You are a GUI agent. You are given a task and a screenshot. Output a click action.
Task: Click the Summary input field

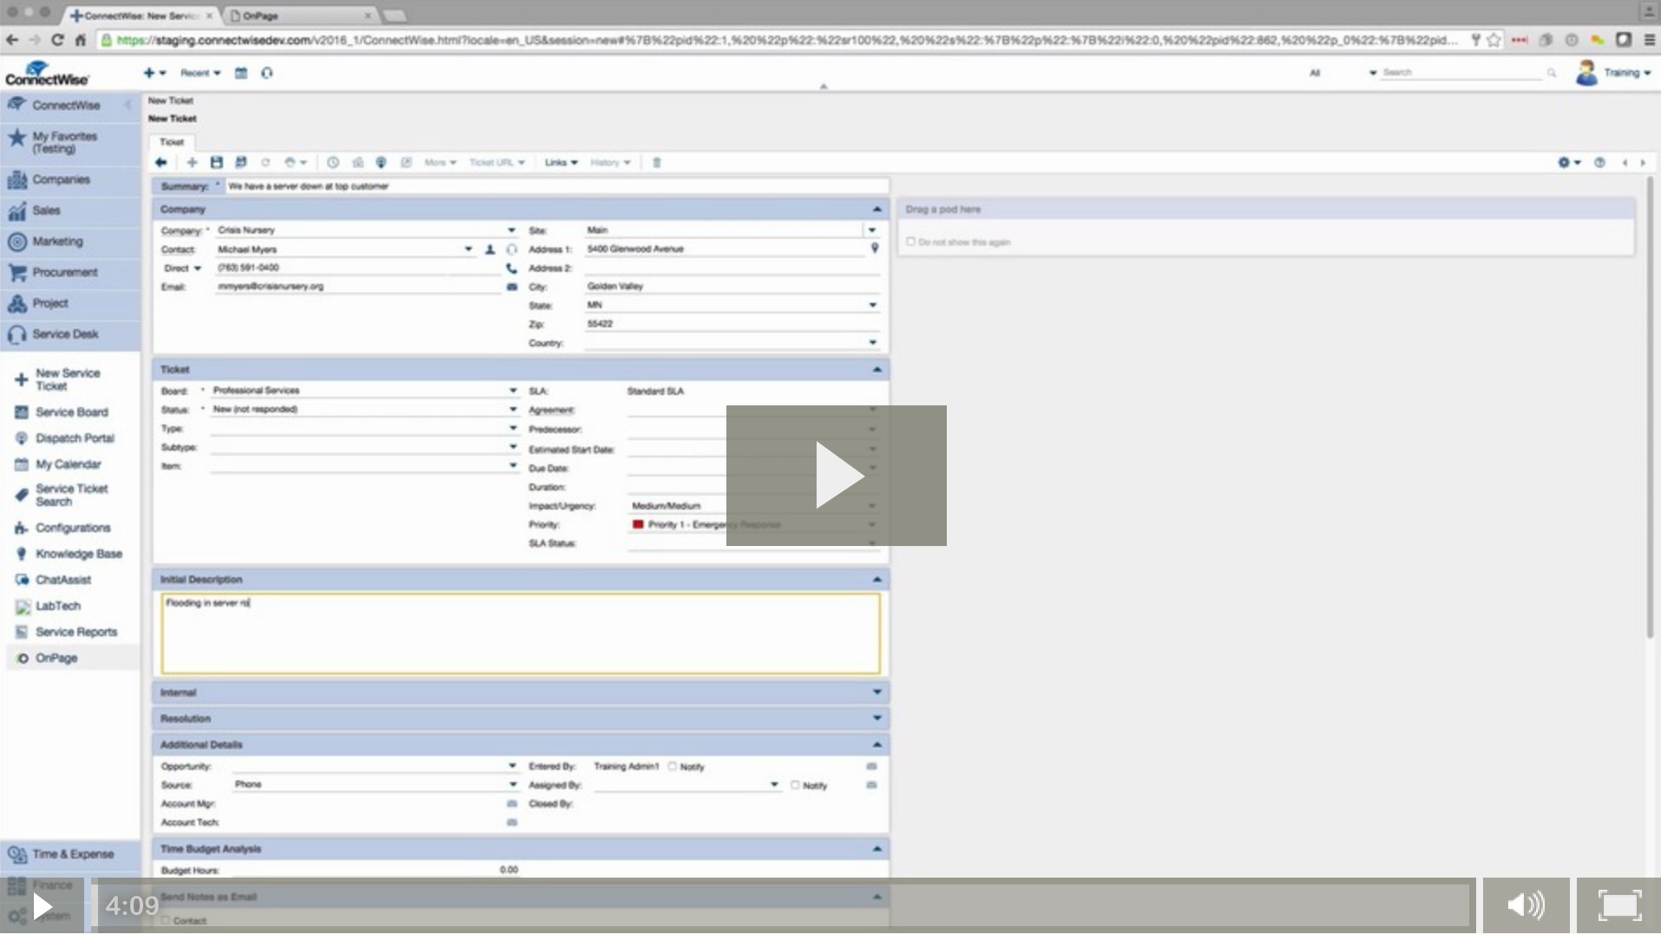[x=556, y=186]
